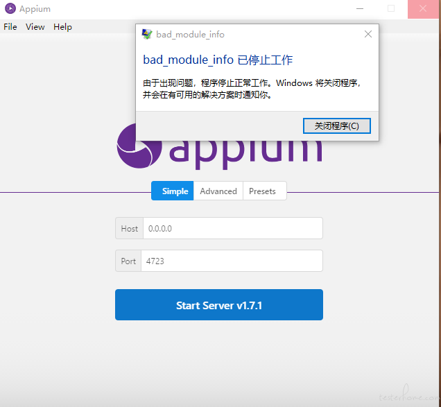Click the Port label

coord(128,261)
